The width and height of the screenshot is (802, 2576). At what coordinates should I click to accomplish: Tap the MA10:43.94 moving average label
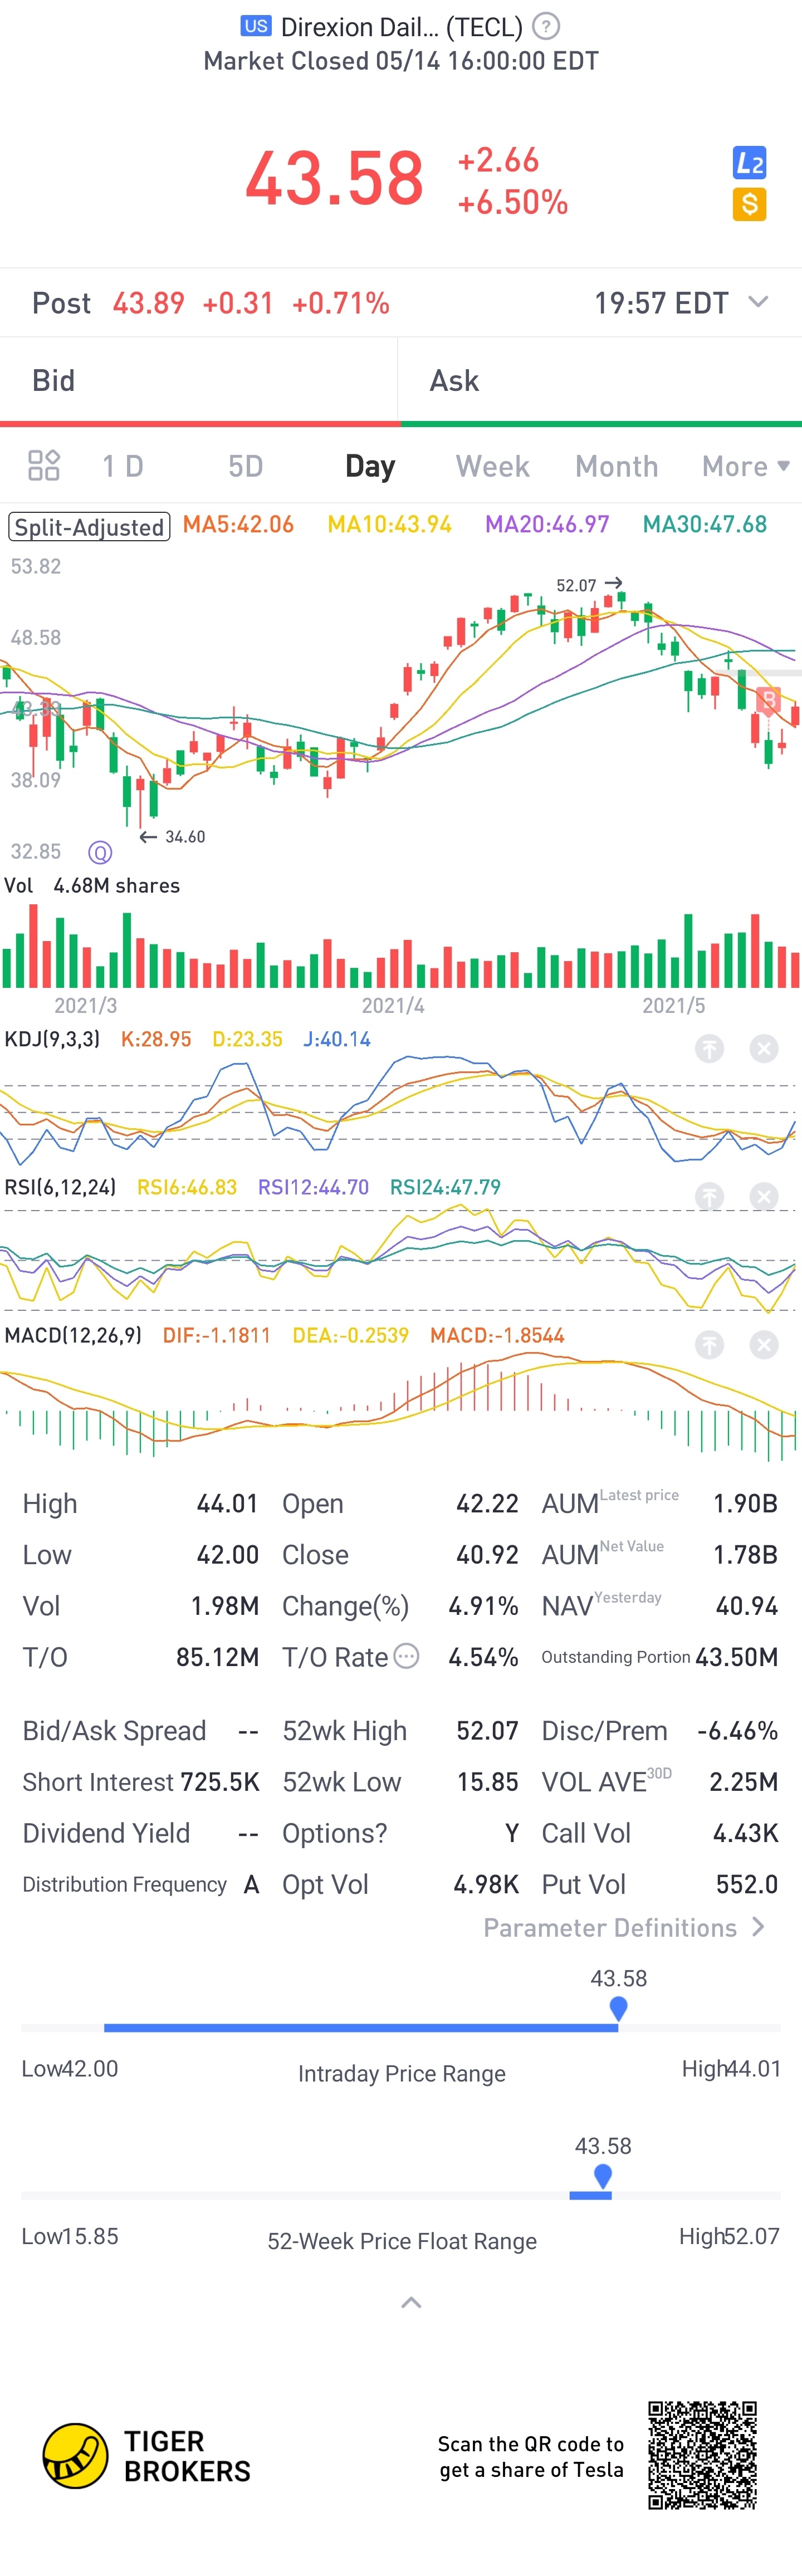pyautogui.click(x=390, y=525)
